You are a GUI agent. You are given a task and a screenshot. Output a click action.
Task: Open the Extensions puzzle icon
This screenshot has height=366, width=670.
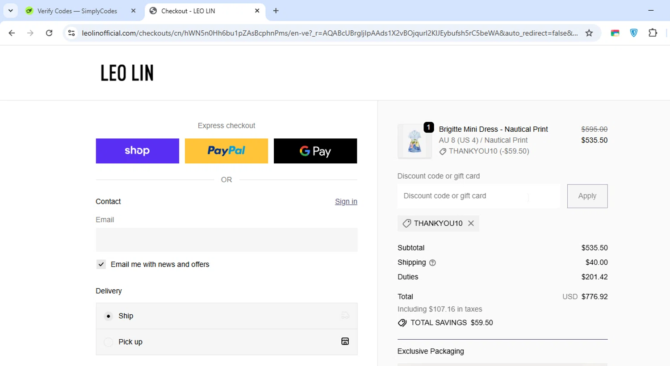tap(653, 33)
